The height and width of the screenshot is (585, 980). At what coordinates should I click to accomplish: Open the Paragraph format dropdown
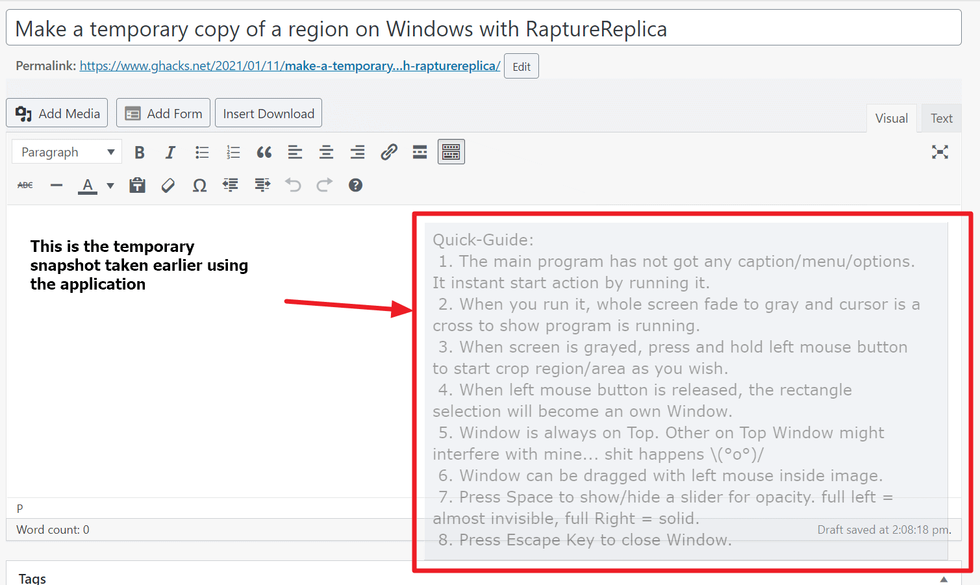[x=66, y=152]
